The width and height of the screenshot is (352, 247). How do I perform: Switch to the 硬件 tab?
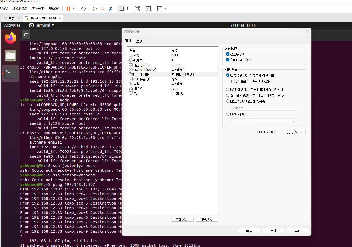129,41
